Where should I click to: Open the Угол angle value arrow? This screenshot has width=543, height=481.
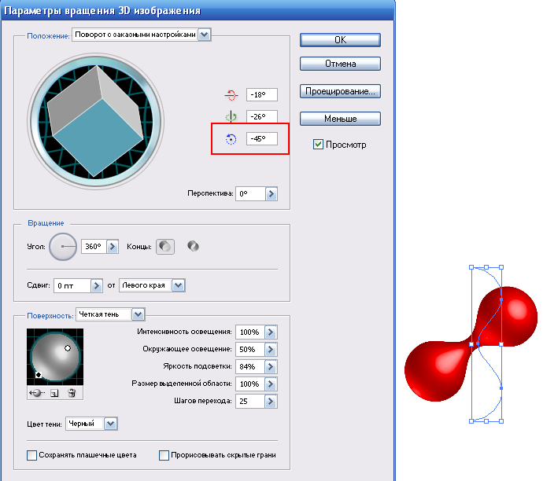click(x=113, y=247)
